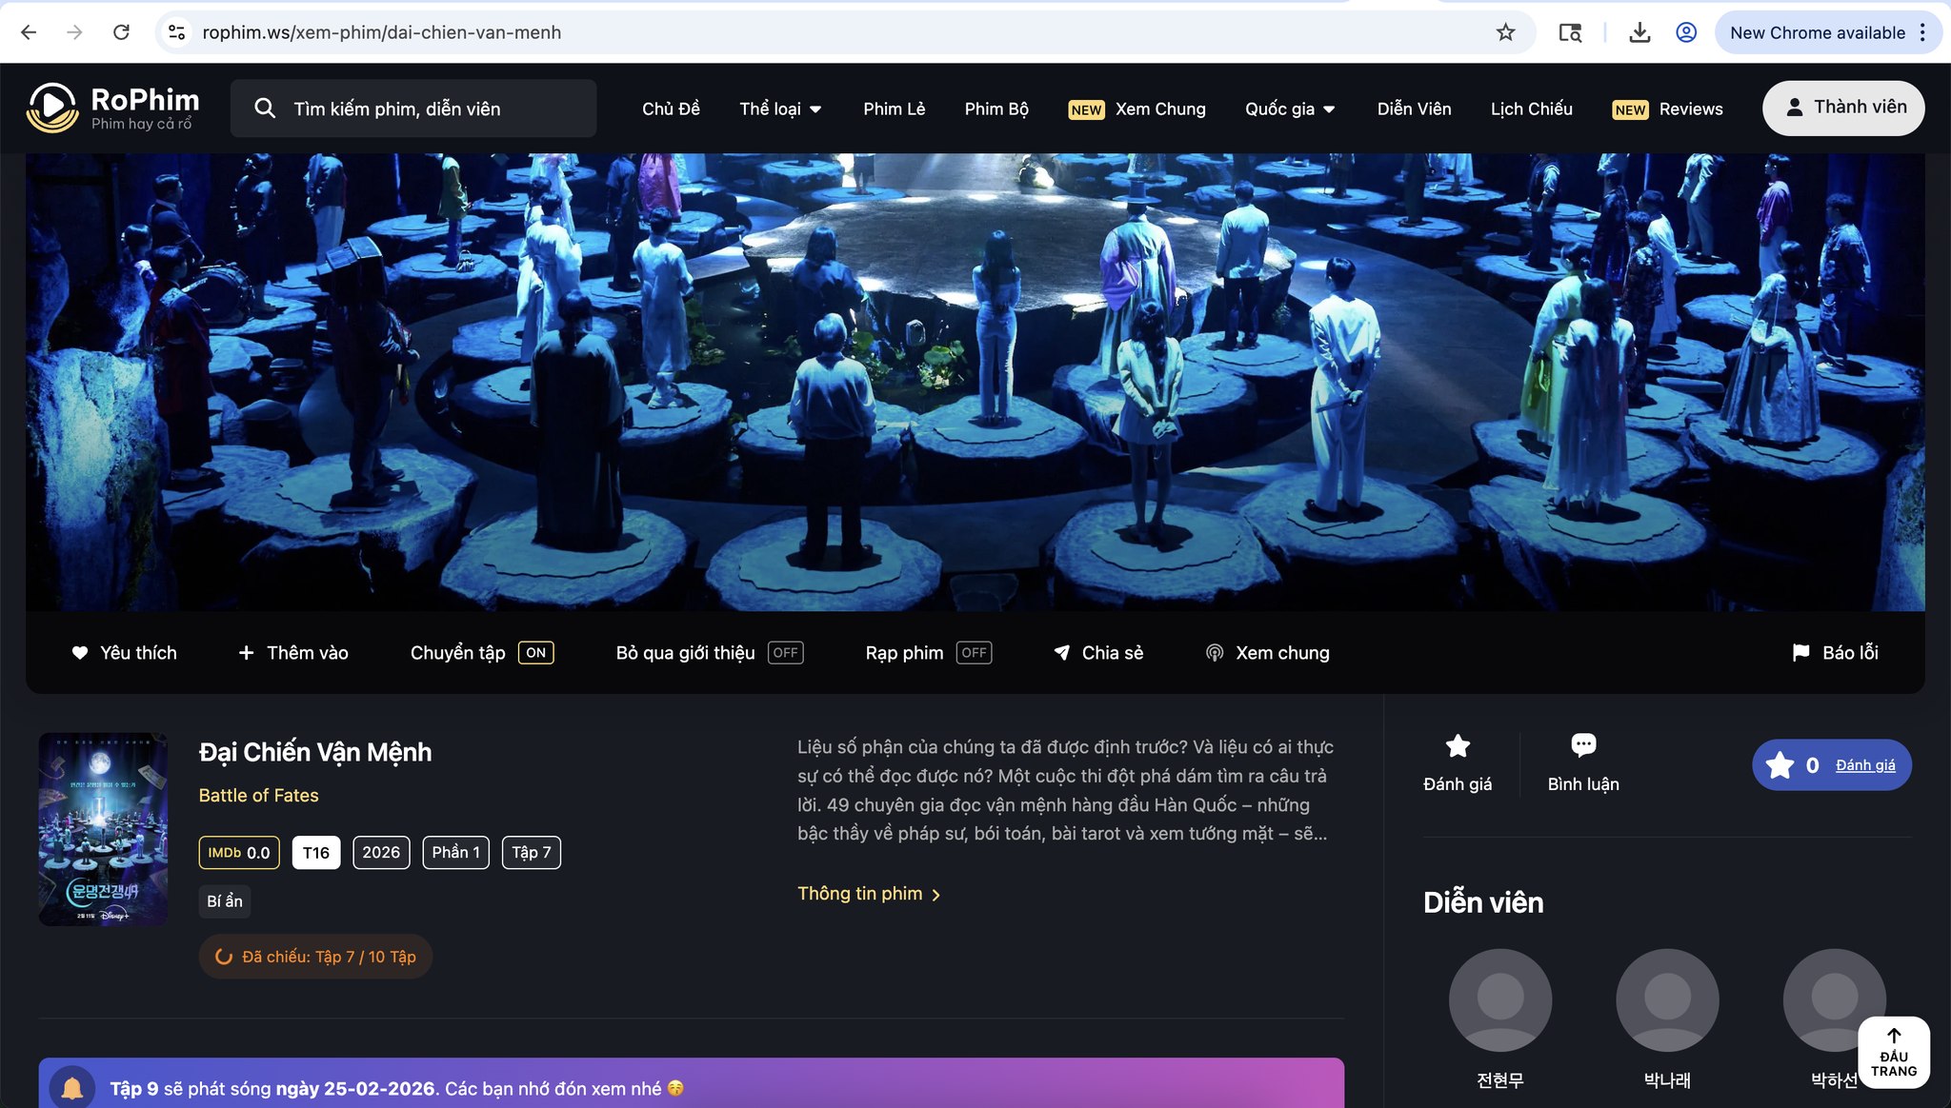The image size is (1951, 1108).
Task: Click the notification bell icon
Action: (71, 1088)
